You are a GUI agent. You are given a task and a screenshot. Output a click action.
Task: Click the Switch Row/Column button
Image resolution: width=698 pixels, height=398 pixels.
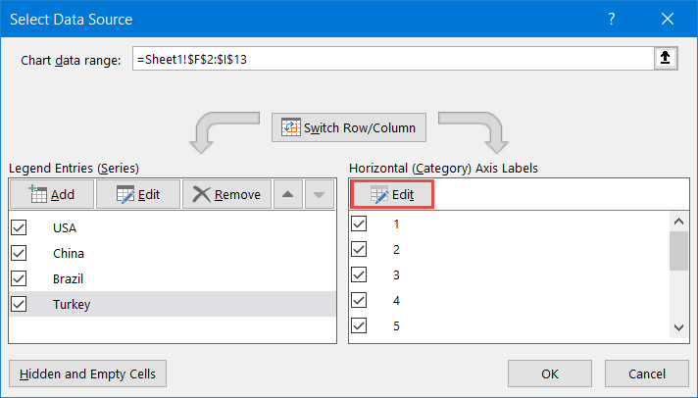coord(349,127)
